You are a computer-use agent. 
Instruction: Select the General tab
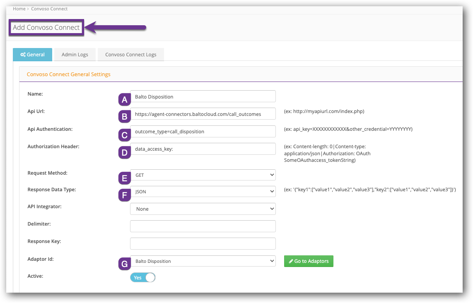point(33,55)
